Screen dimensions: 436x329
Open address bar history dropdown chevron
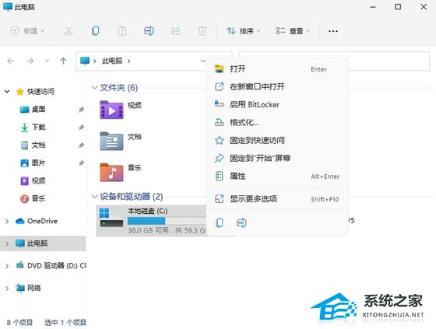click(202, 61)
